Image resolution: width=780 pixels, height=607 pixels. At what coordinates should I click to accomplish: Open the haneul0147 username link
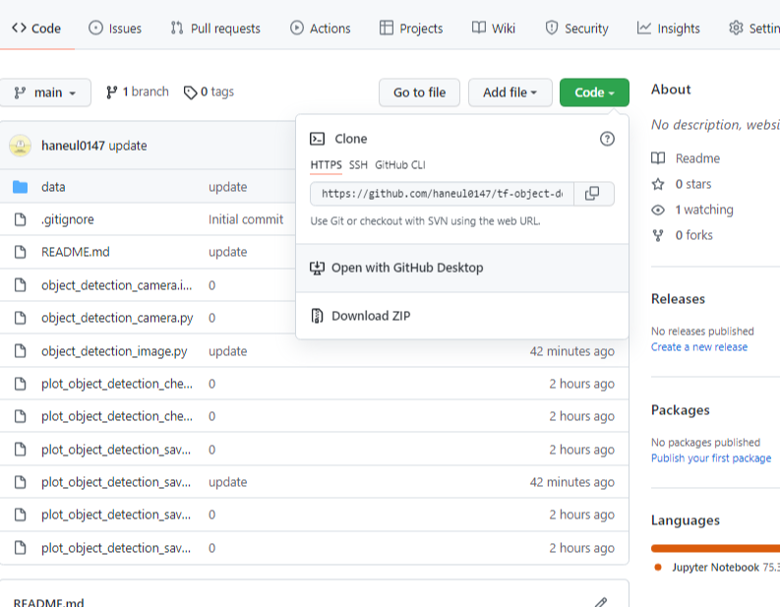73,146
